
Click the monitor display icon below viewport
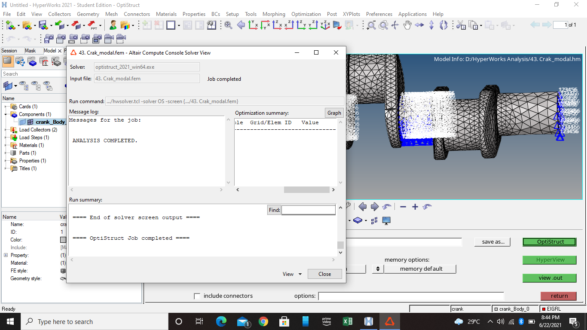[x=386, y=220]
